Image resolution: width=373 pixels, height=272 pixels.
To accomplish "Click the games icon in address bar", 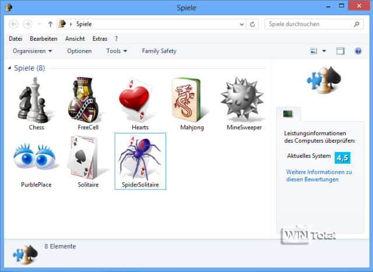I will click(x=62, y=24).
